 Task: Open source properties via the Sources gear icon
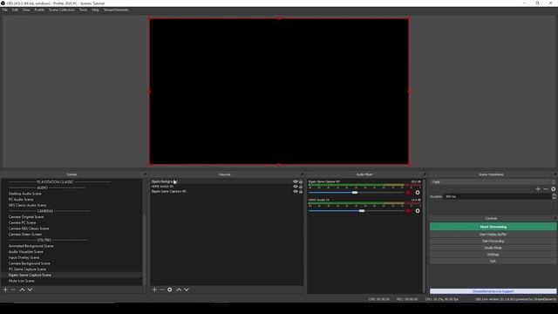(x=170, y=290)
